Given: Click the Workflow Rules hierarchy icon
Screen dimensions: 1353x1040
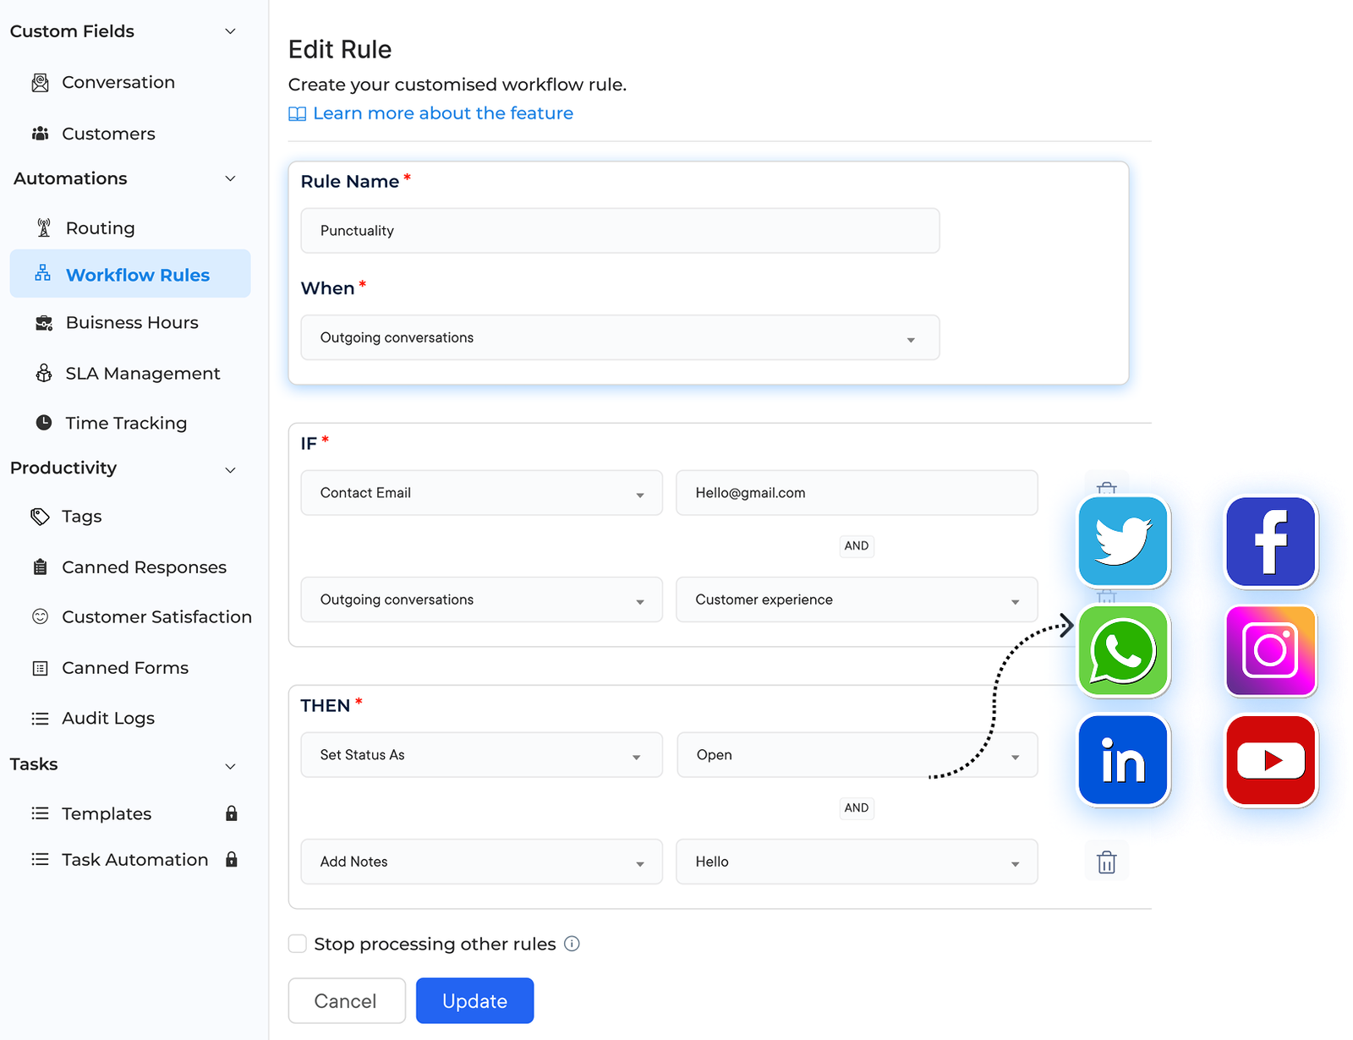Looking at the screenshot, I should (42, 273).
